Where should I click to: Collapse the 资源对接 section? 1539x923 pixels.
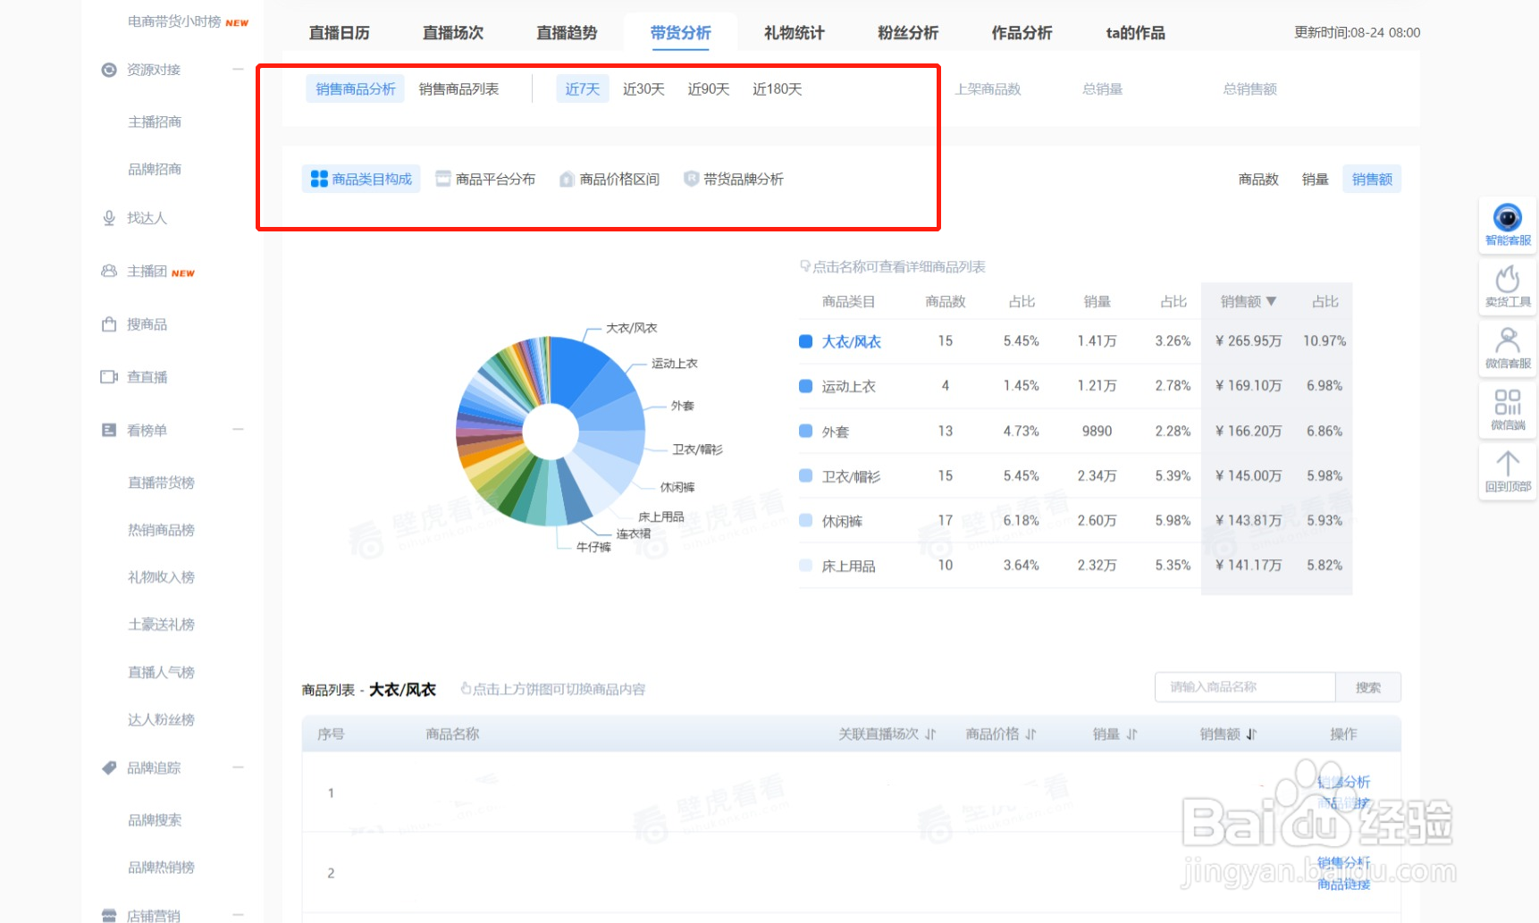point(238,69)
